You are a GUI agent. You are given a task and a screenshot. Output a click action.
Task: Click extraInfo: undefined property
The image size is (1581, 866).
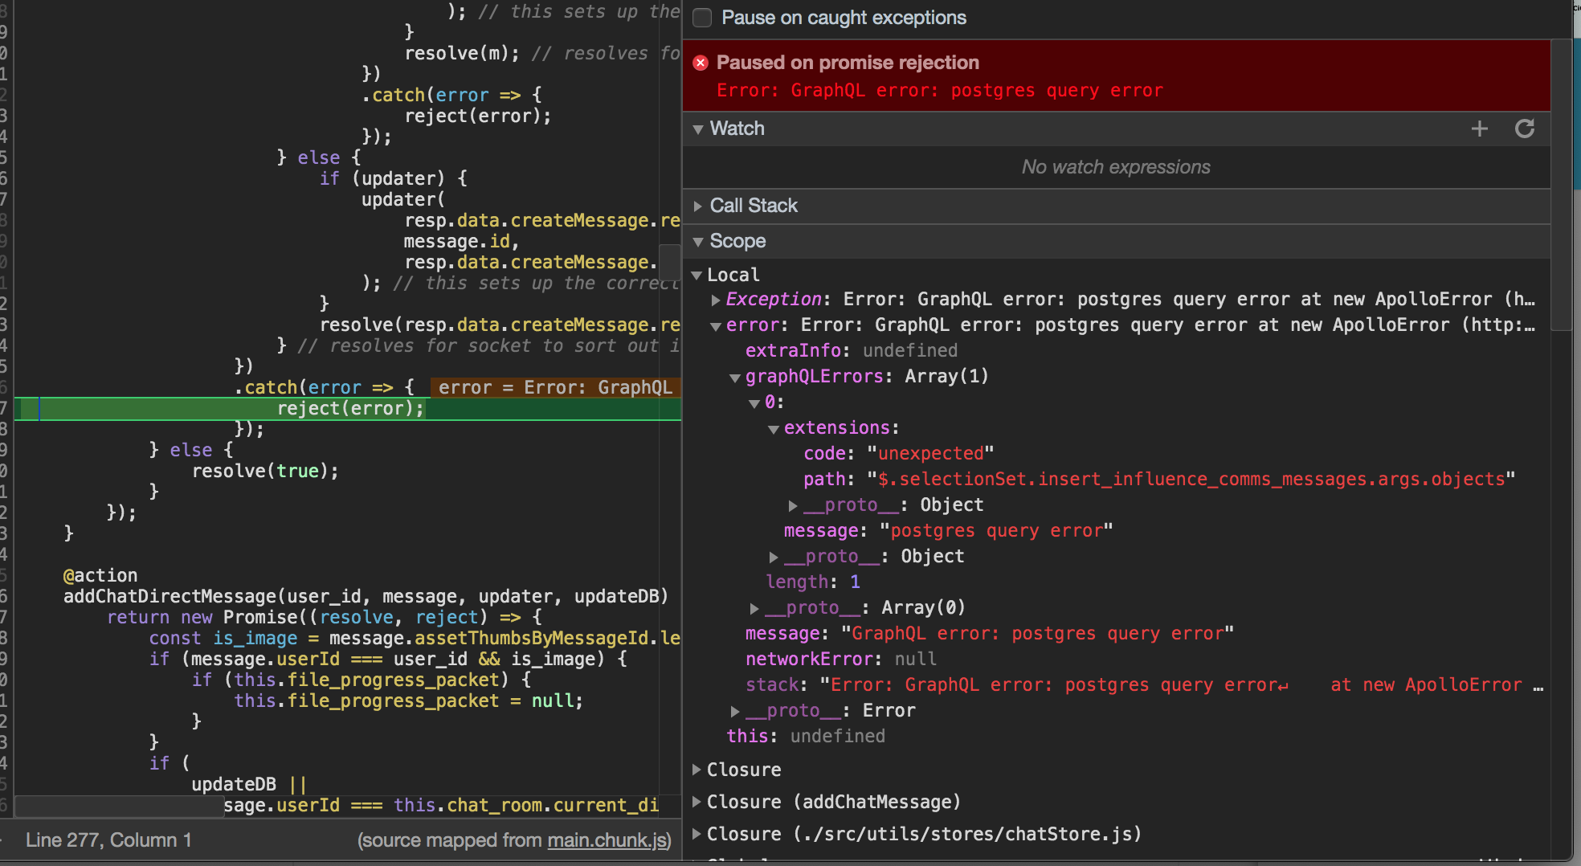pos(852,350)
